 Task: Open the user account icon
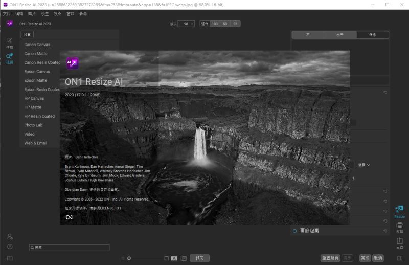10,236
